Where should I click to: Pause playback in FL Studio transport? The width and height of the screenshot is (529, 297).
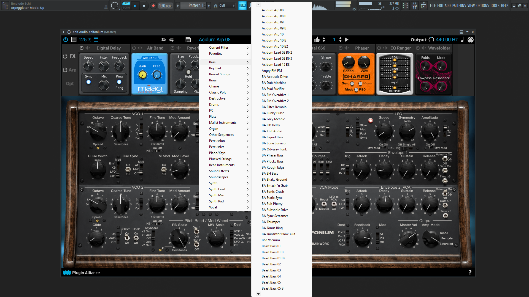(x=135, y=5)
